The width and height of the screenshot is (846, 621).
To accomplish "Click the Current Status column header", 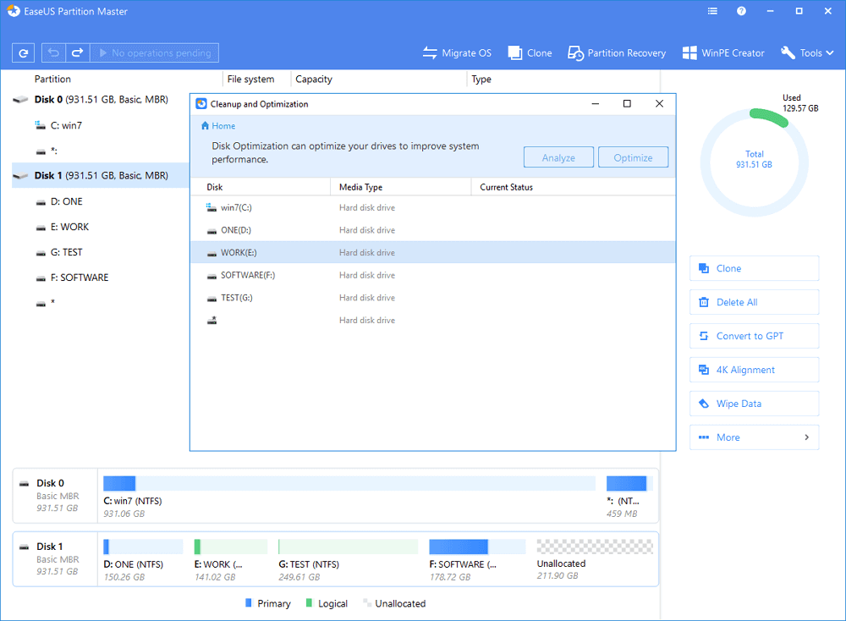I will pos(507,187).
